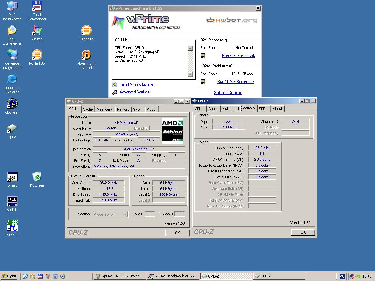Click Run 1024M Benchmark link
Screen dimensions: 375x281
[236, 82]
